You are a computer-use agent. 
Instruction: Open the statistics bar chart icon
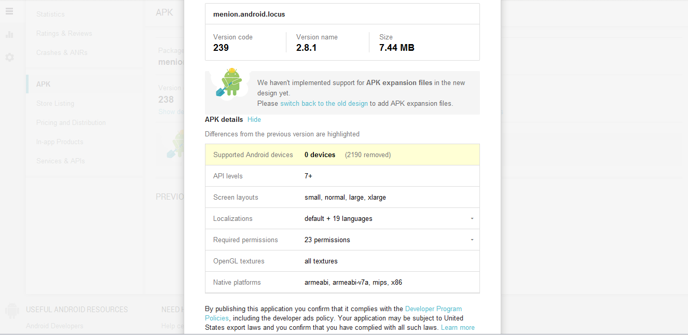coord(9,35)
